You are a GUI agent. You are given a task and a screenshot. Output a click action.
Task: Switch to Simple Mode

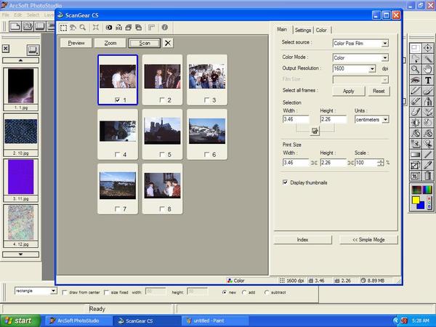(368, 240)
